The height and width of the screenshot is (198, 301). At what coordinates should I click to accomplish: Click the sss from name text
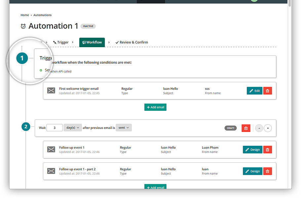pos(207,89)
